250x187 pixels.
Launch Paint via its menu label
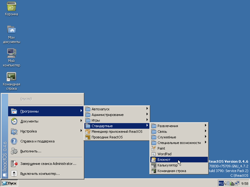tap(161, 148)
